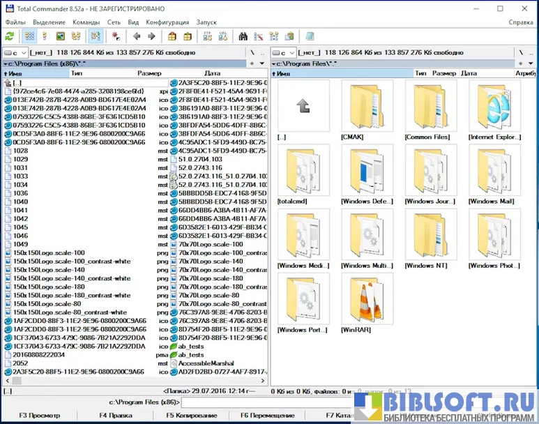Viewport: 539px width, 424px height.
Task: Click the binoculars Search files icon
Action: point(243,36)
